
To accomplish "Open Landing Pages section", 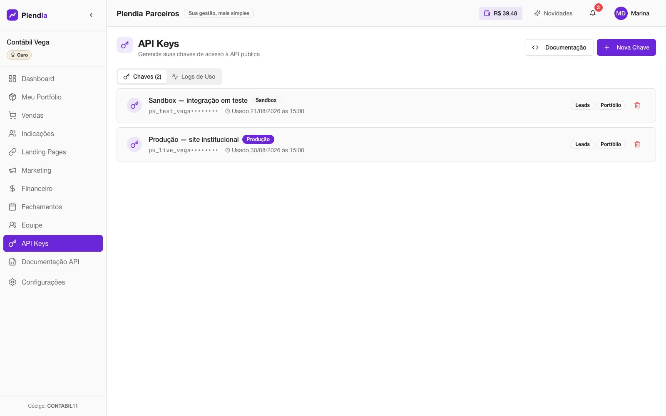I will click(53, 152).
